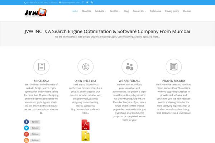
Task: Open the Testimonial page
Action: (x=156, y=11)
